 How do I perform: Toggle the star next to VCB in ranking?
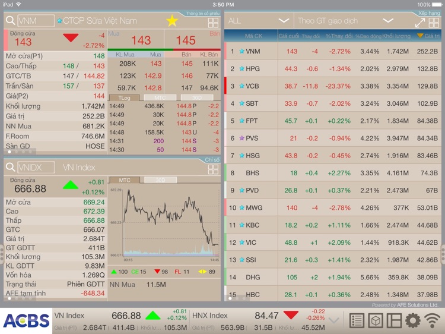click(x=242, y=86)
